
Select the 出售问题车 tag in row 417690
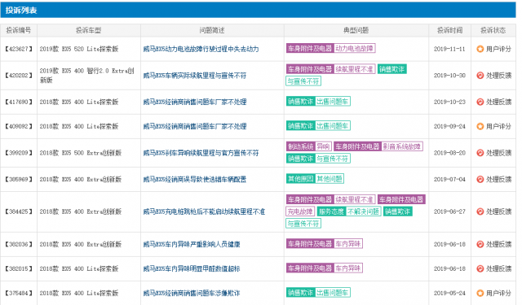pos(332,101)
